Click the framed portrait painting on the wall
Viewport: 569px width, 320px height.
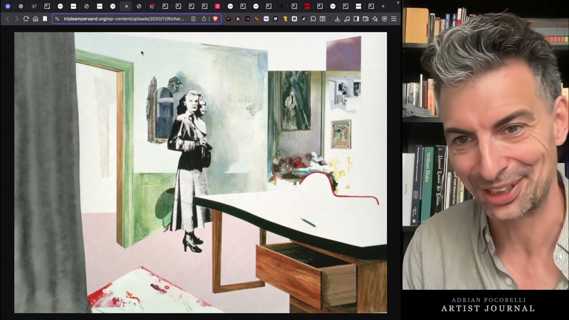coord(296,101)
